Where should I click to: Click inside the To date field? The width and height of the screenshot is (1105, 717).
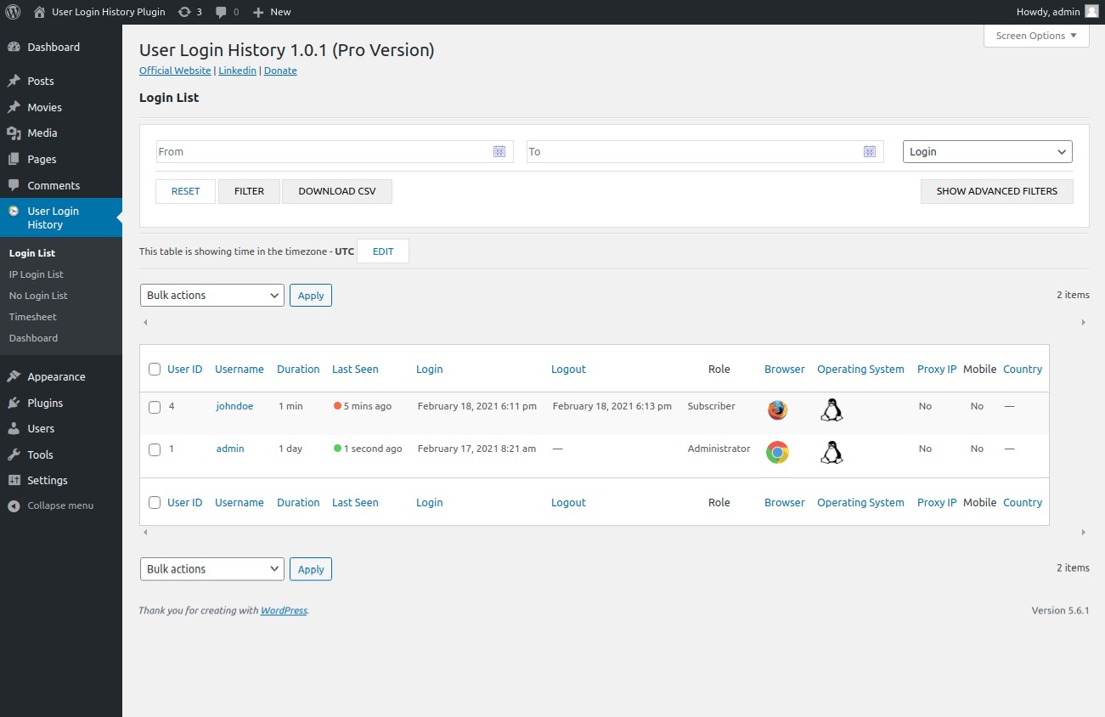[705, 151]
